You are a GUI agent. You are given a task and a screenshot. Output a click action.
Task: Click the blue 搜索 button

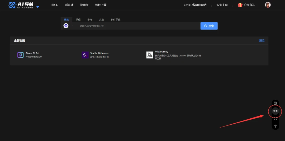[x=209, y=26]
